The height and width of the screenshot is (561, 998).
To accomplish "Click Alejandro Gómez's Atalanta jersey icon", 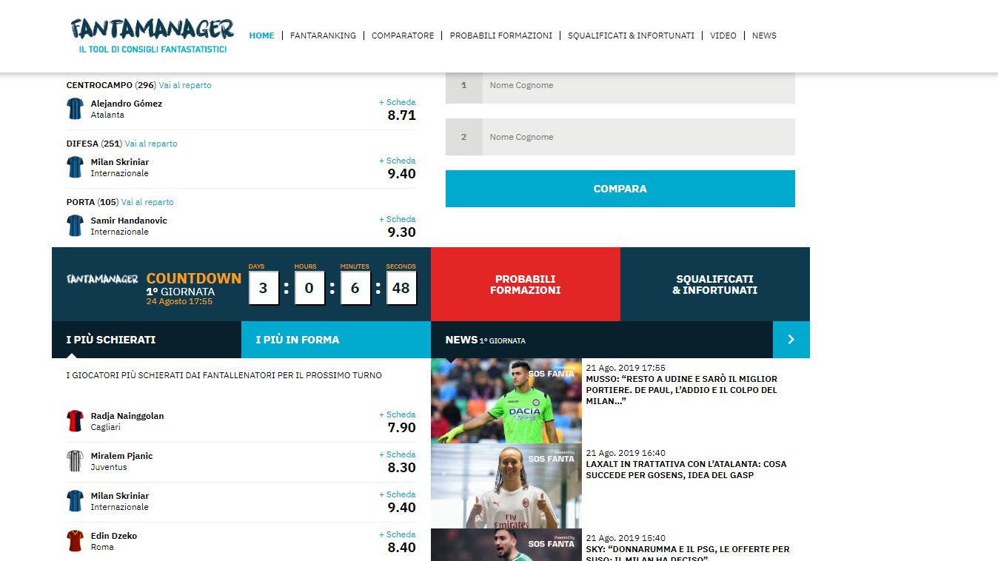I will 75,109.
